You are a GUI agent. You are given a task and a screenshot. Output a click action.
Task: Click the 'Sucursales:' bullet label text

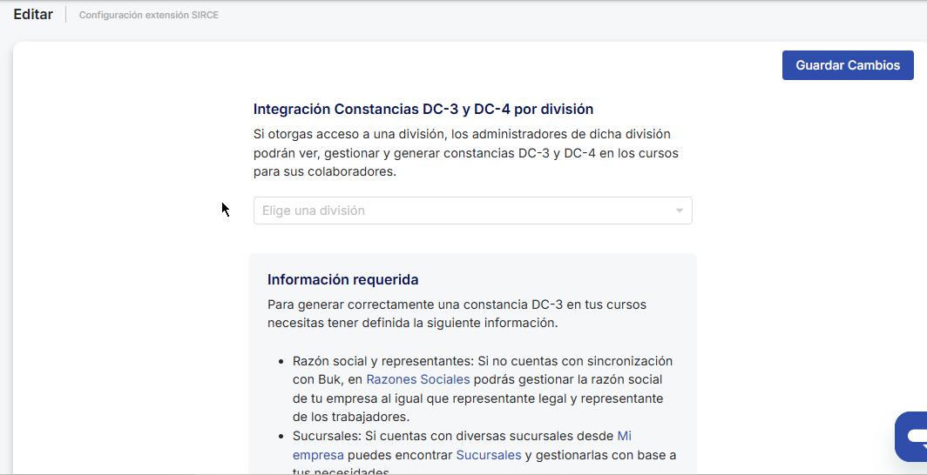[x=328, y=436]
